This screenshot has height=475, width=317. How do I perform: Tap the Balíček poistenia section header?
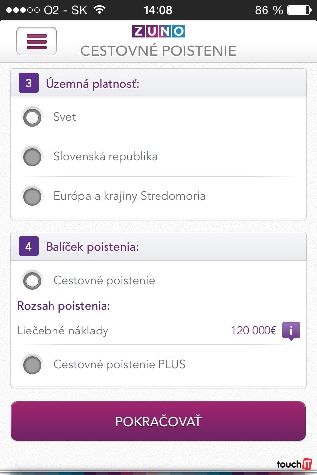coord(92,247)
